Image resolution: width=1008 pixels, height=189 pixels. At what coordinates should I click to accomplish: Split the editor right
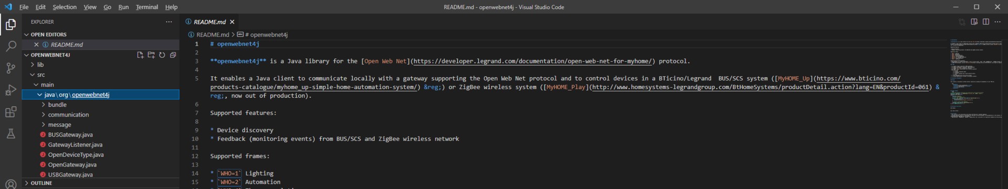tap(986, 22)
